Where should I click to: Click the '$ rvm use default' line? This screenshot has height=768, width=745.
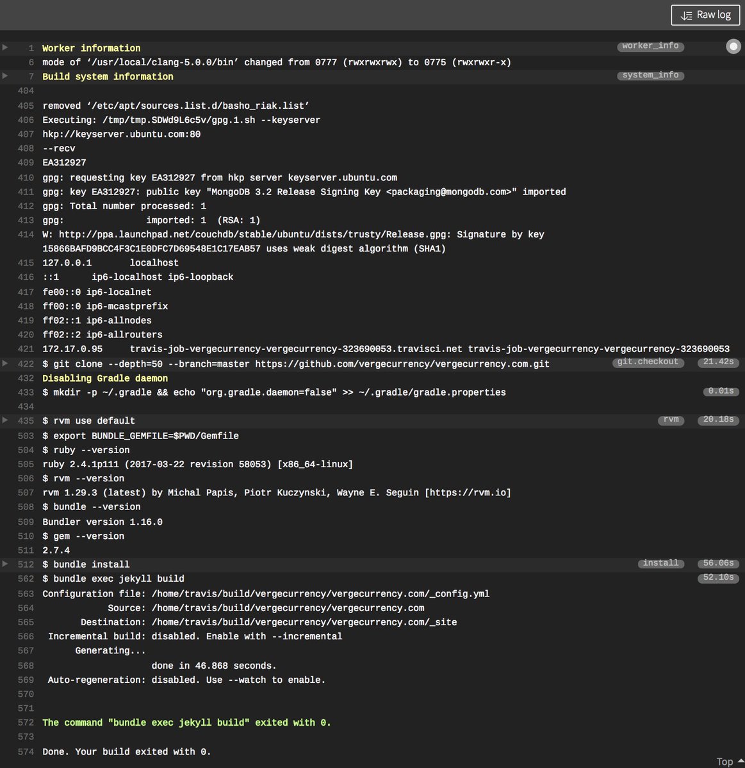[88, 420]
